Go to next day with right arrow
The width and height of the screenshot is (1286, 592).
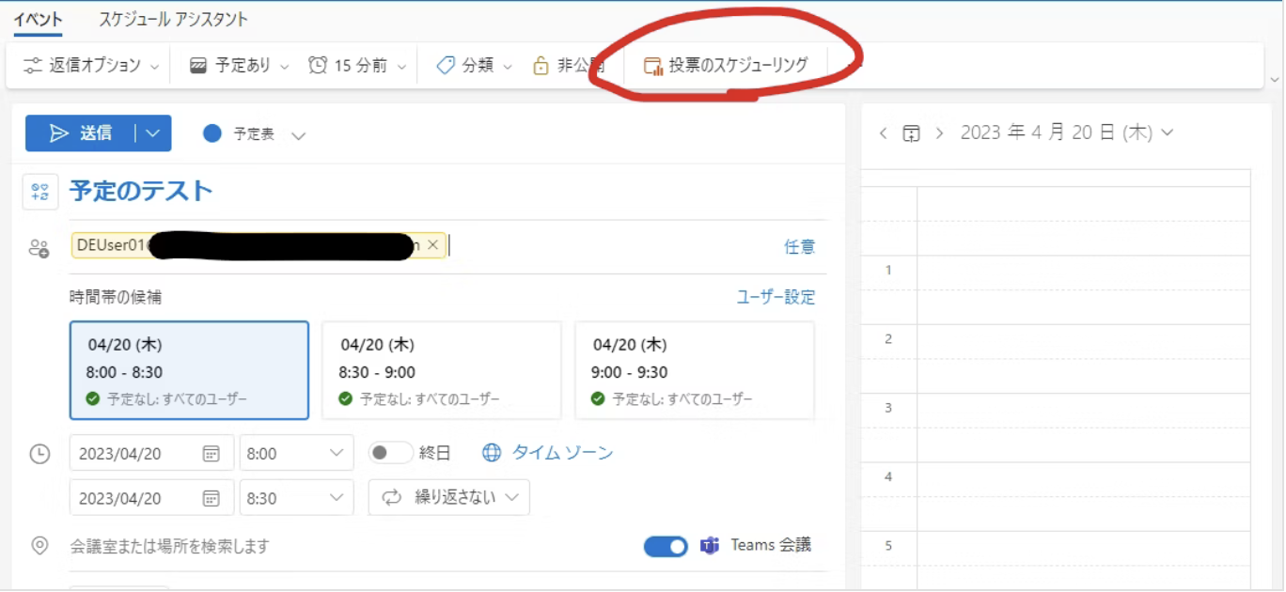pyautogui.click(x=939, y=133)
